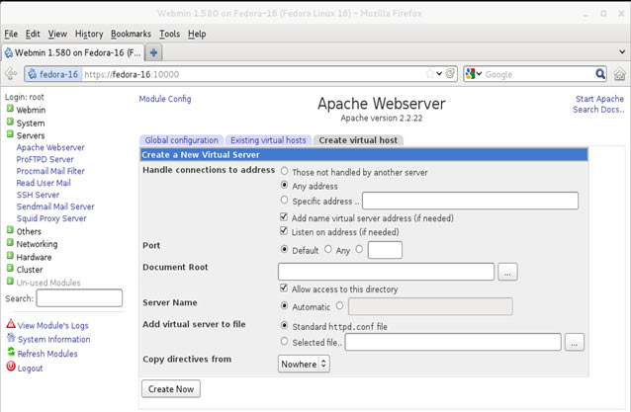Open the History menu

89,34
